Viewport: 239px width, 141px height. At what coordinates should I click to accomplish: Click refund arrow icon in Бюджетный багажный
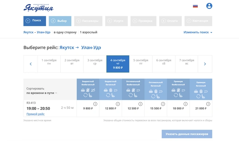point(115,90)
